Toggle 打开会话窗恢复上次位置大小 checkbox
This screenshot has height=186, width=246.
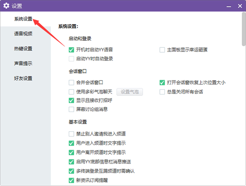162,83
